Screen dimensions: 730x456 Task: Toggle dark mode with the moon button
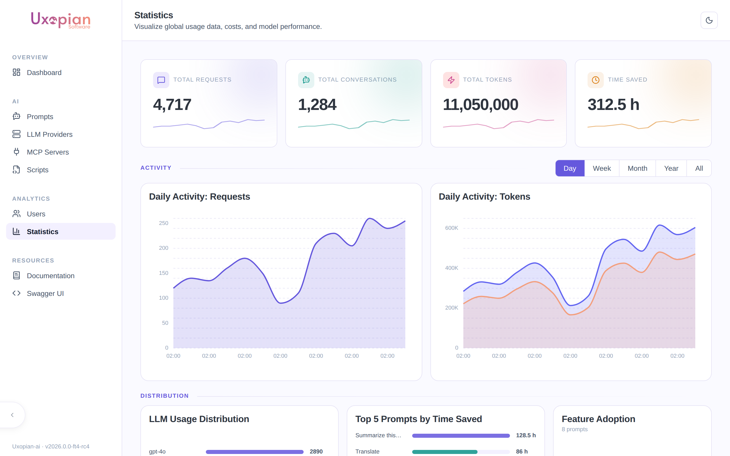[709, 20]
